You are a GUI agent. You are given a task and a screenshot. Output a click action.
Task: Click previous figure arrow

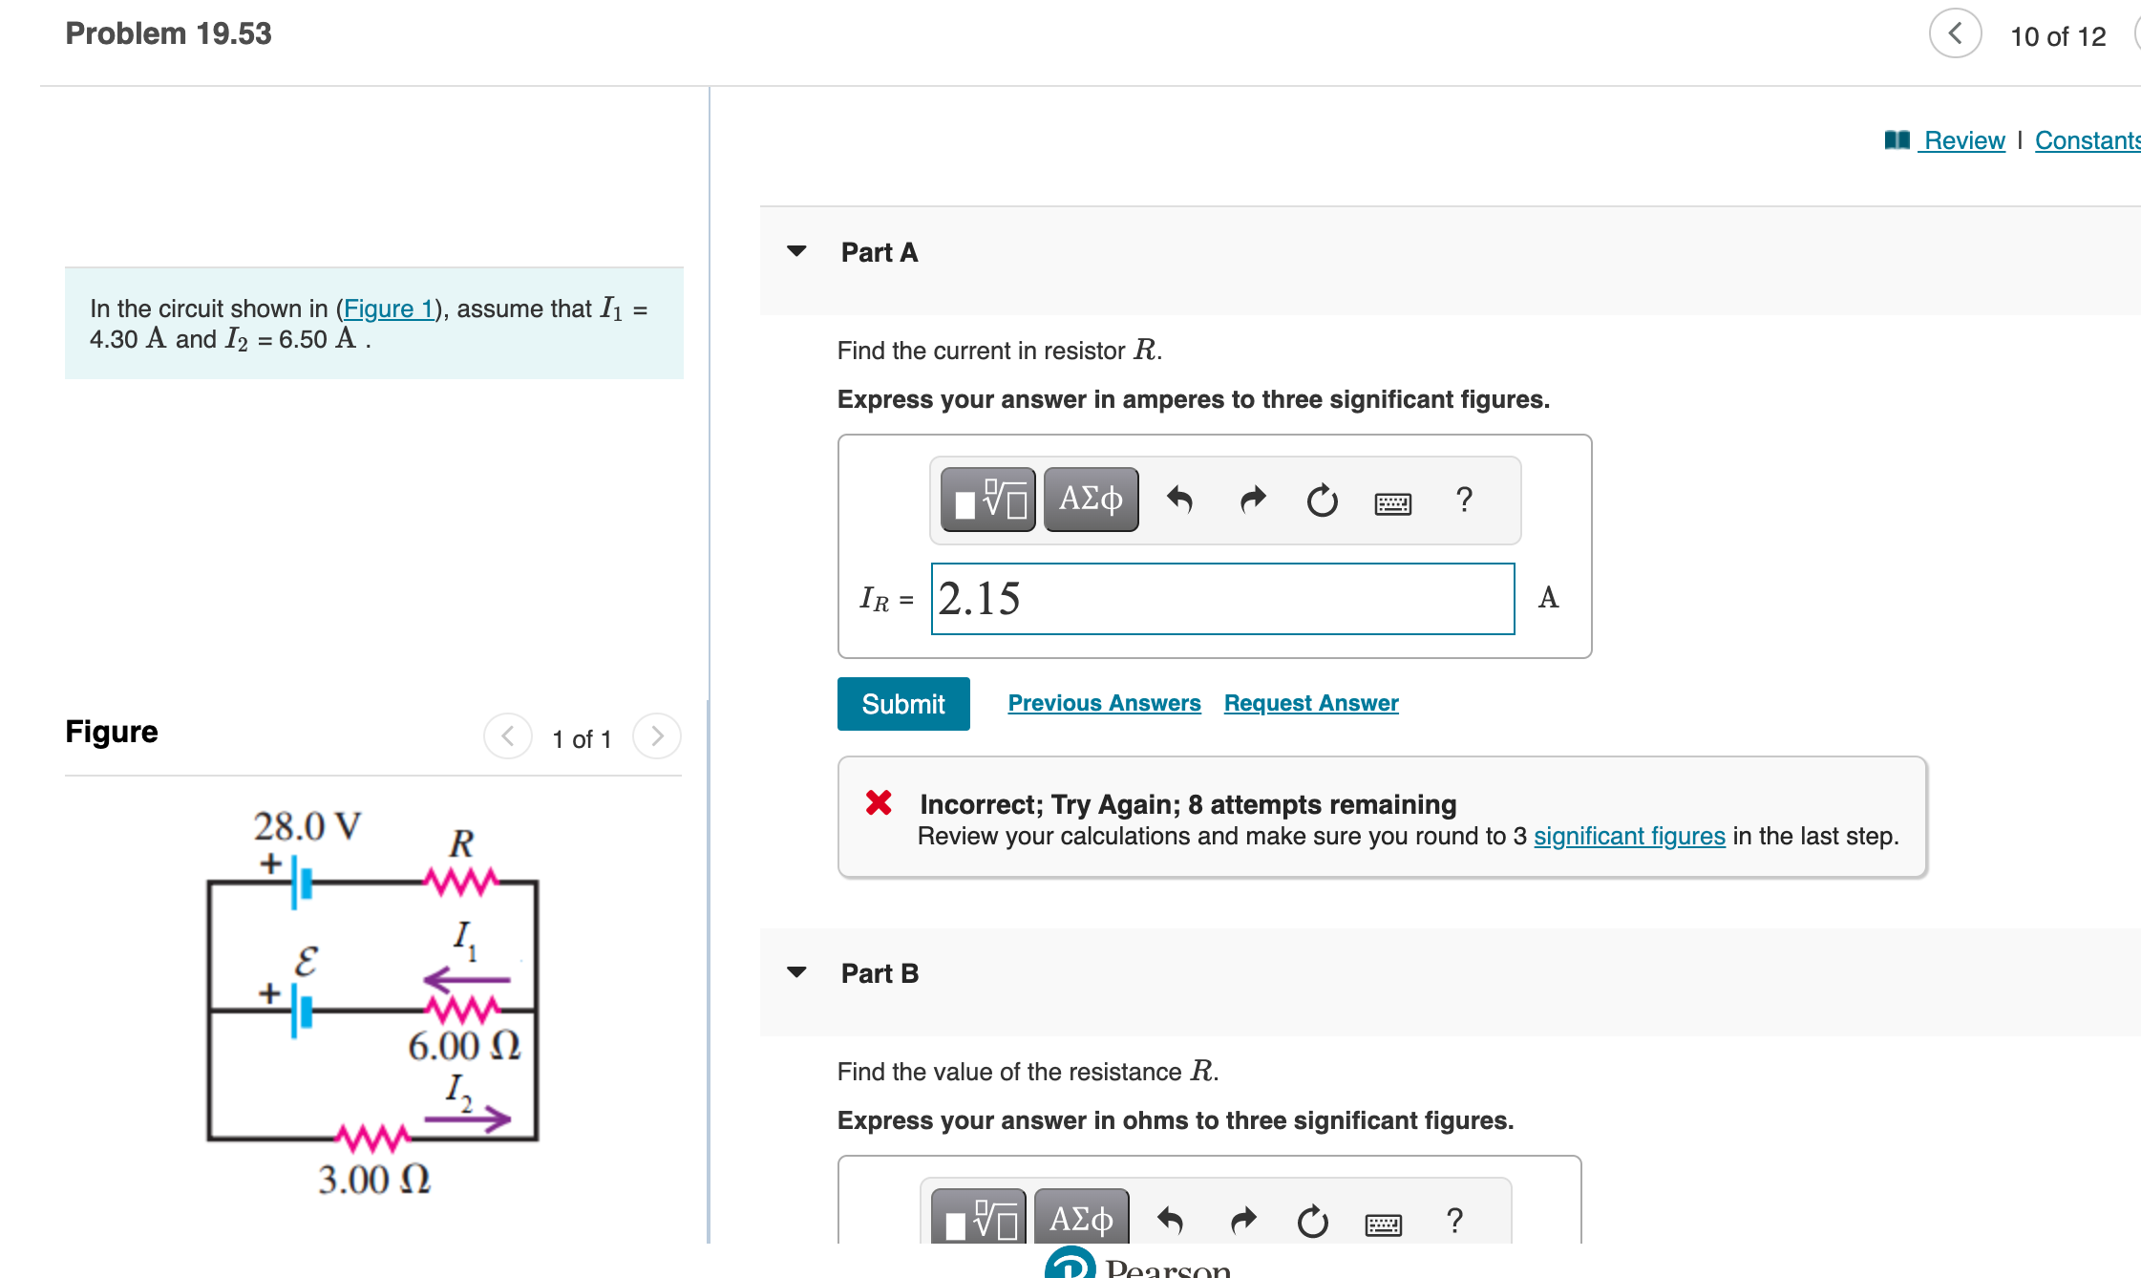[x=508, y=736]
